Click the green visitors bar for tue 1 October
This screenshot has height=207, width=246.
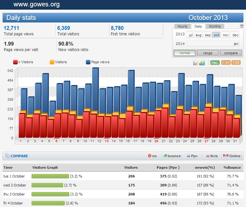[50, 176]
